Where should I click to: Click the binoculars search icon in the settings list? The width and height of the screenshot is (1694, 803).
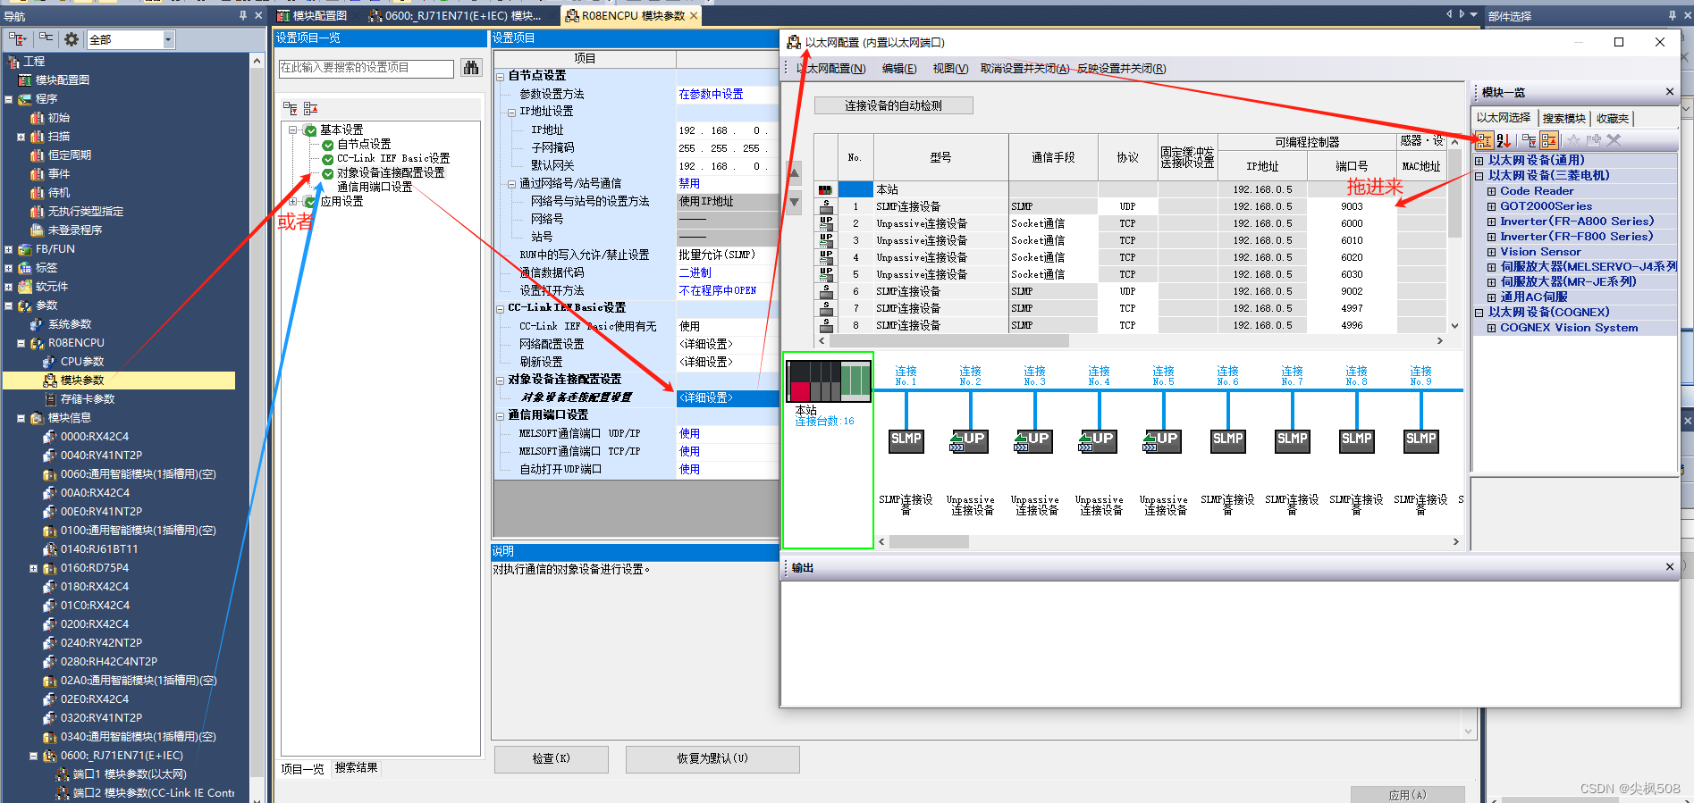click(x=471, y=68)
